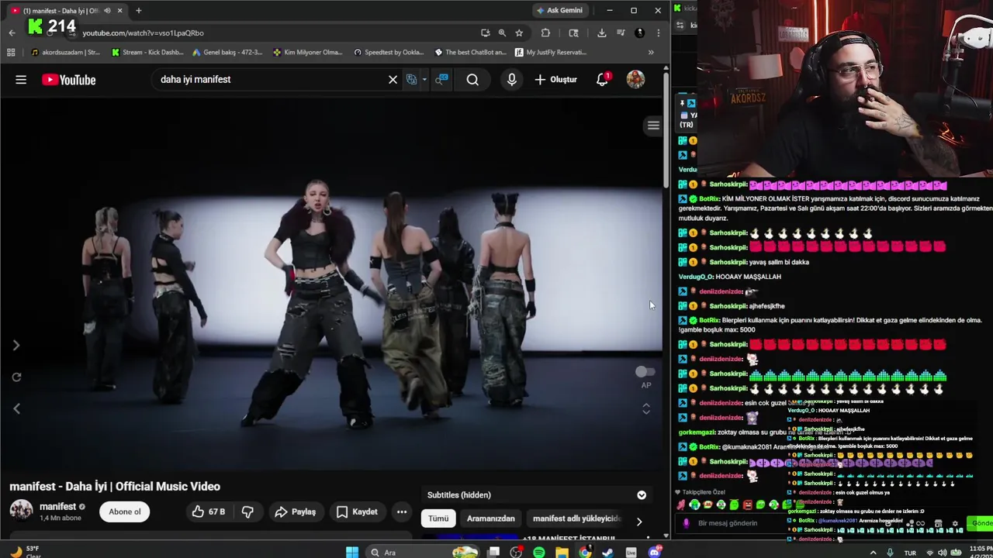Viewport: 993px width, 558px height.
Task: Open the apps grid in bookmarks bar
Action: coord(11,53)
